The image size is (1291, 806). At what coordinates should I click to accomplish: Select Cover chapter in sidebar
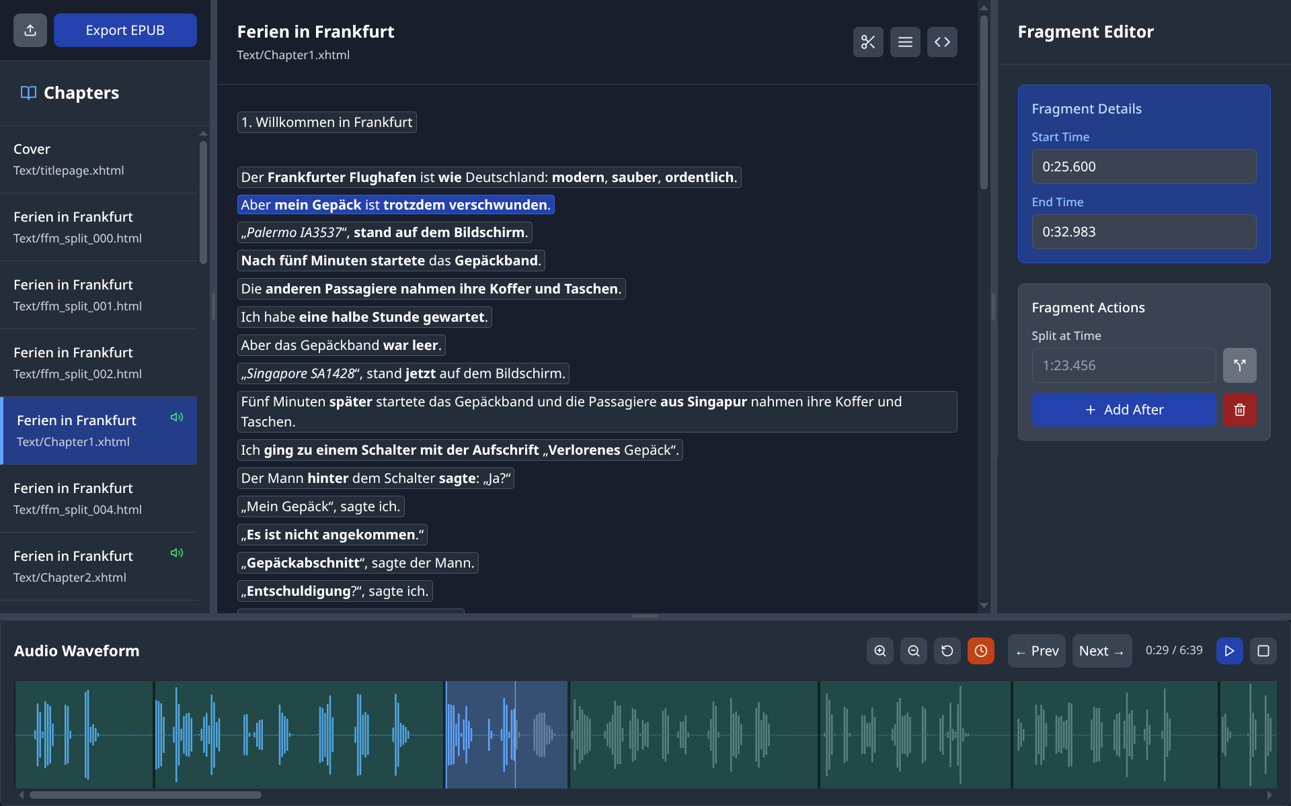pos(99,159)
